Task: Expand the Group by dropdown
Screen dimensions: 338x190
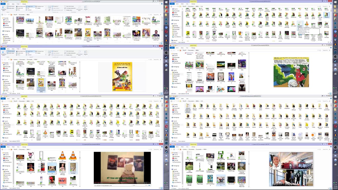Action: 55,6
